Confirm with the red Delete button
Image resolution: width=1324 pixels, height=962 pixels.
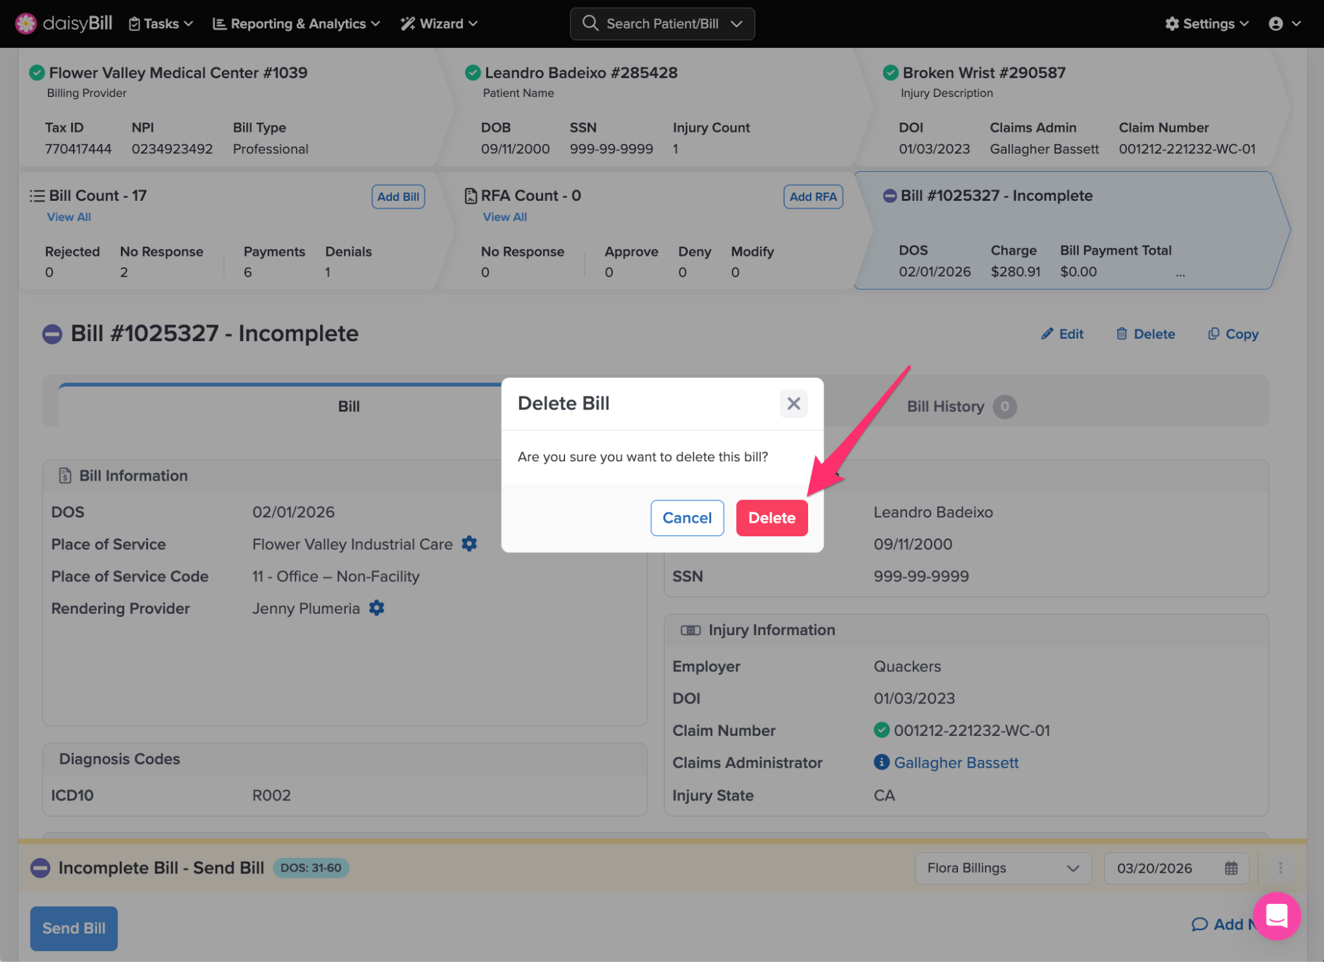point(771,518)
